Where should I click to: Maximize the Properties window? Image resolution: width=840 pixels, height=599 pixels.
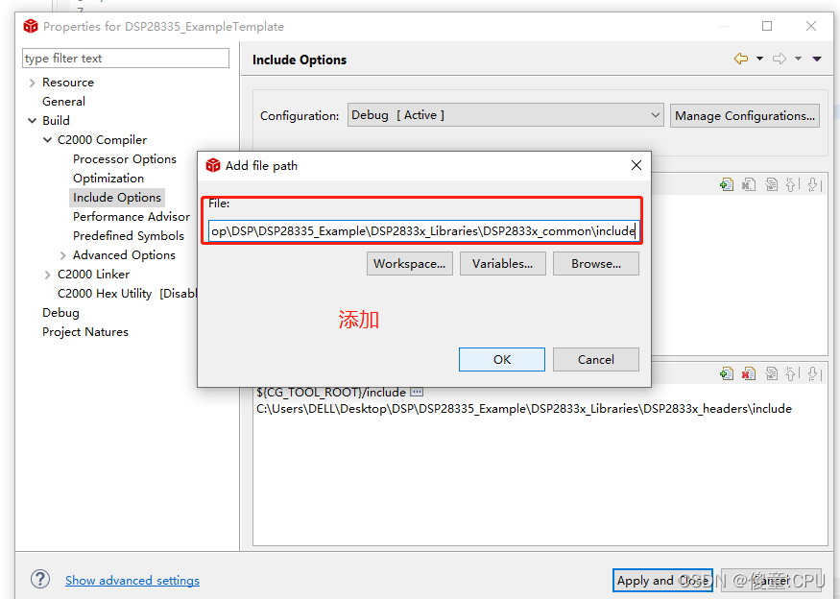click(767, 26)
